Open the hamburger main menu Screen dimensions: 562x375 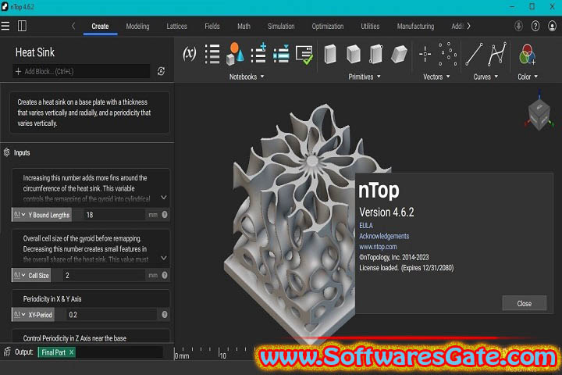5,26
